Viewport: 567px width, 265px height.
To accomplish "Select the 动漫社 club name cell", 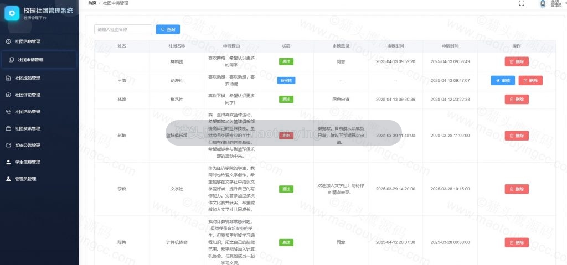I will pyautogui.click(x=177, y=81).
